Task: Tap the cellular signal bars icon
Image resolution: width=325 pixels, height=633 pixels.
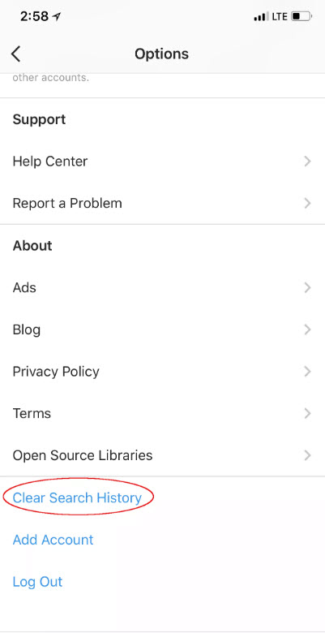Action: pyautogui.click(x=261, y=17)
